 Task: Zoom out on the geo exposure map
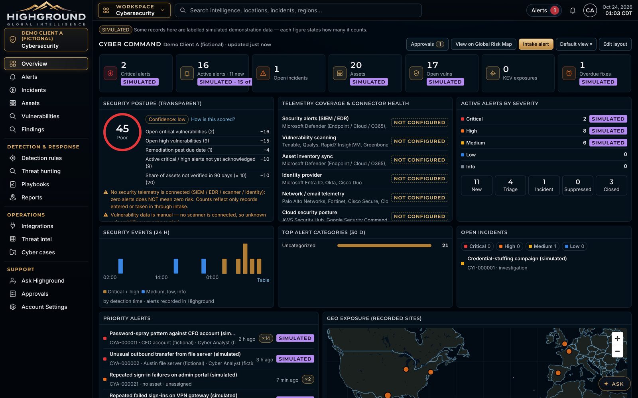point(617,351)
